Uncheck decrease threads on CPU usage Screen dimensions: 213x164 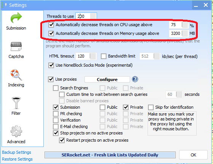pos(51,25)
